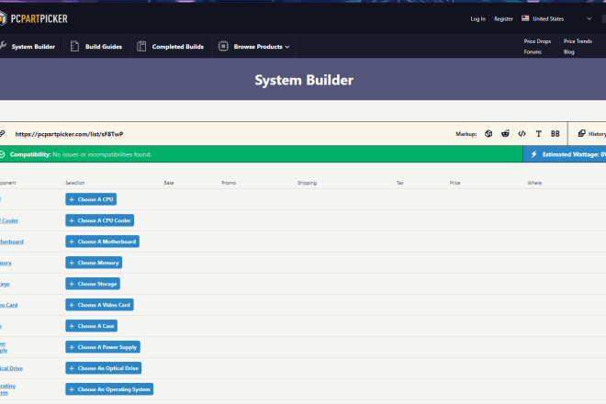This screenshot has height=404, width=606.
Task: Click the System Builder page heading
Action: 304,80
